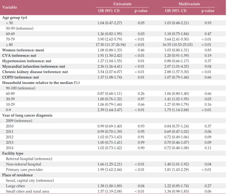Click the value '1.75 (1.14-2.68)'
Image resolution: width=227 pixels, height=194 pixels.
click(176, 110)
